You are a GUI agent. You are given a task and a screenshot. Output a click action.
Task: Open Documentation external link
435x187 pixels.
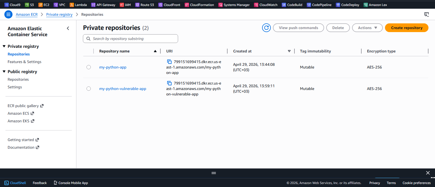[23, 147]
